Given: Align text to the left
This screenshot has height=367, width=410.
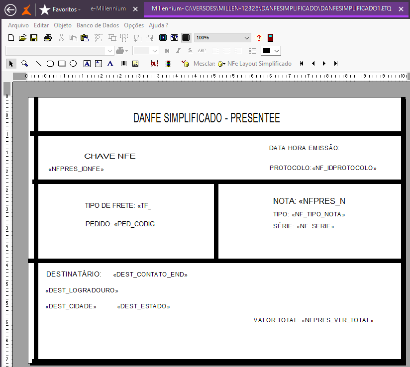Looking at the screenshot, I should point(215,50).
